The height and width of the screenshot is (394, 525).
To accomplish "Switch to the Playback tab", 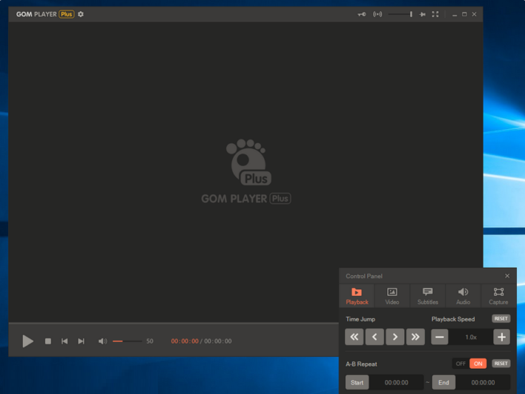I will click(357, 296).
